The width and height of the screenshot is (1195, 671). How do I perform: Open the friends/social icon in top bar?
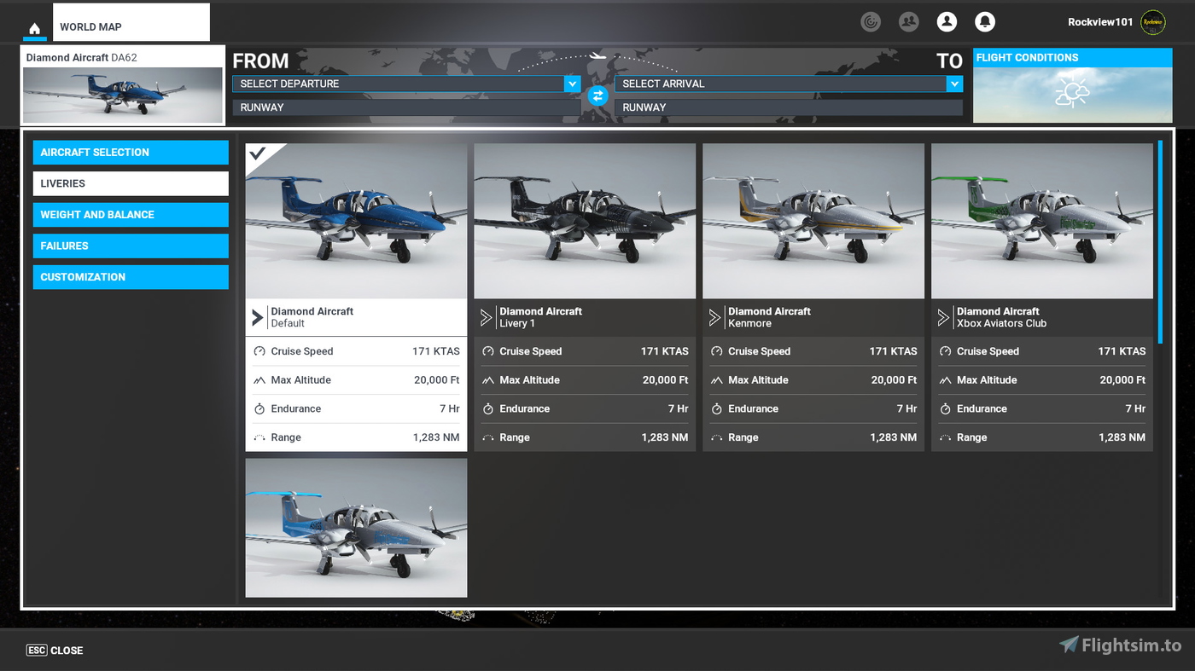click(x=908, y=21)
